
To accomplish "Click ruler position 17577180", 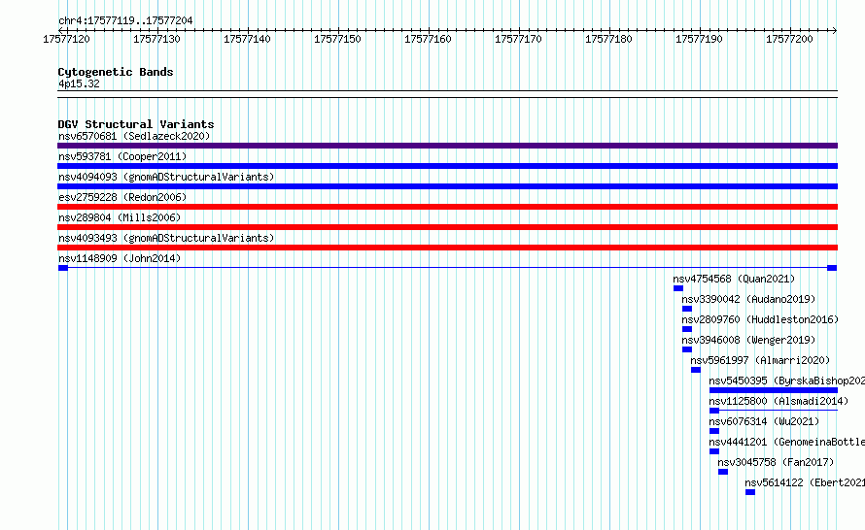I will tap(608, 39).
